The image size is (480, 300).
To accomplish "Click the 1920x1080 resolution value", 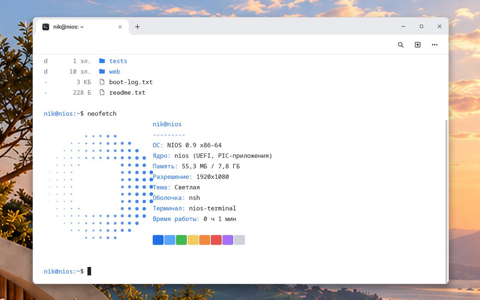I will pos(213,177).
